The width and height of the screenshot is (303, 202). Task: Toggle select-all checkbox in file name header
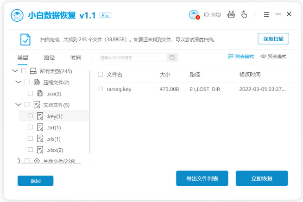point(100,74)
